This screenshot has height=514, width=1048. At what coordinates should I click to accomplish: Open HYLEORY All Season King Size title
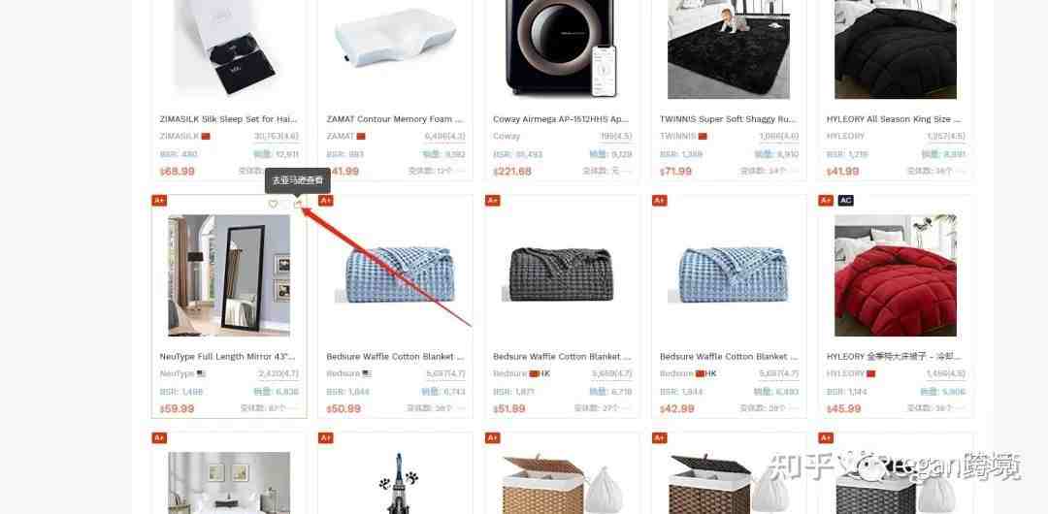[895, 119]
